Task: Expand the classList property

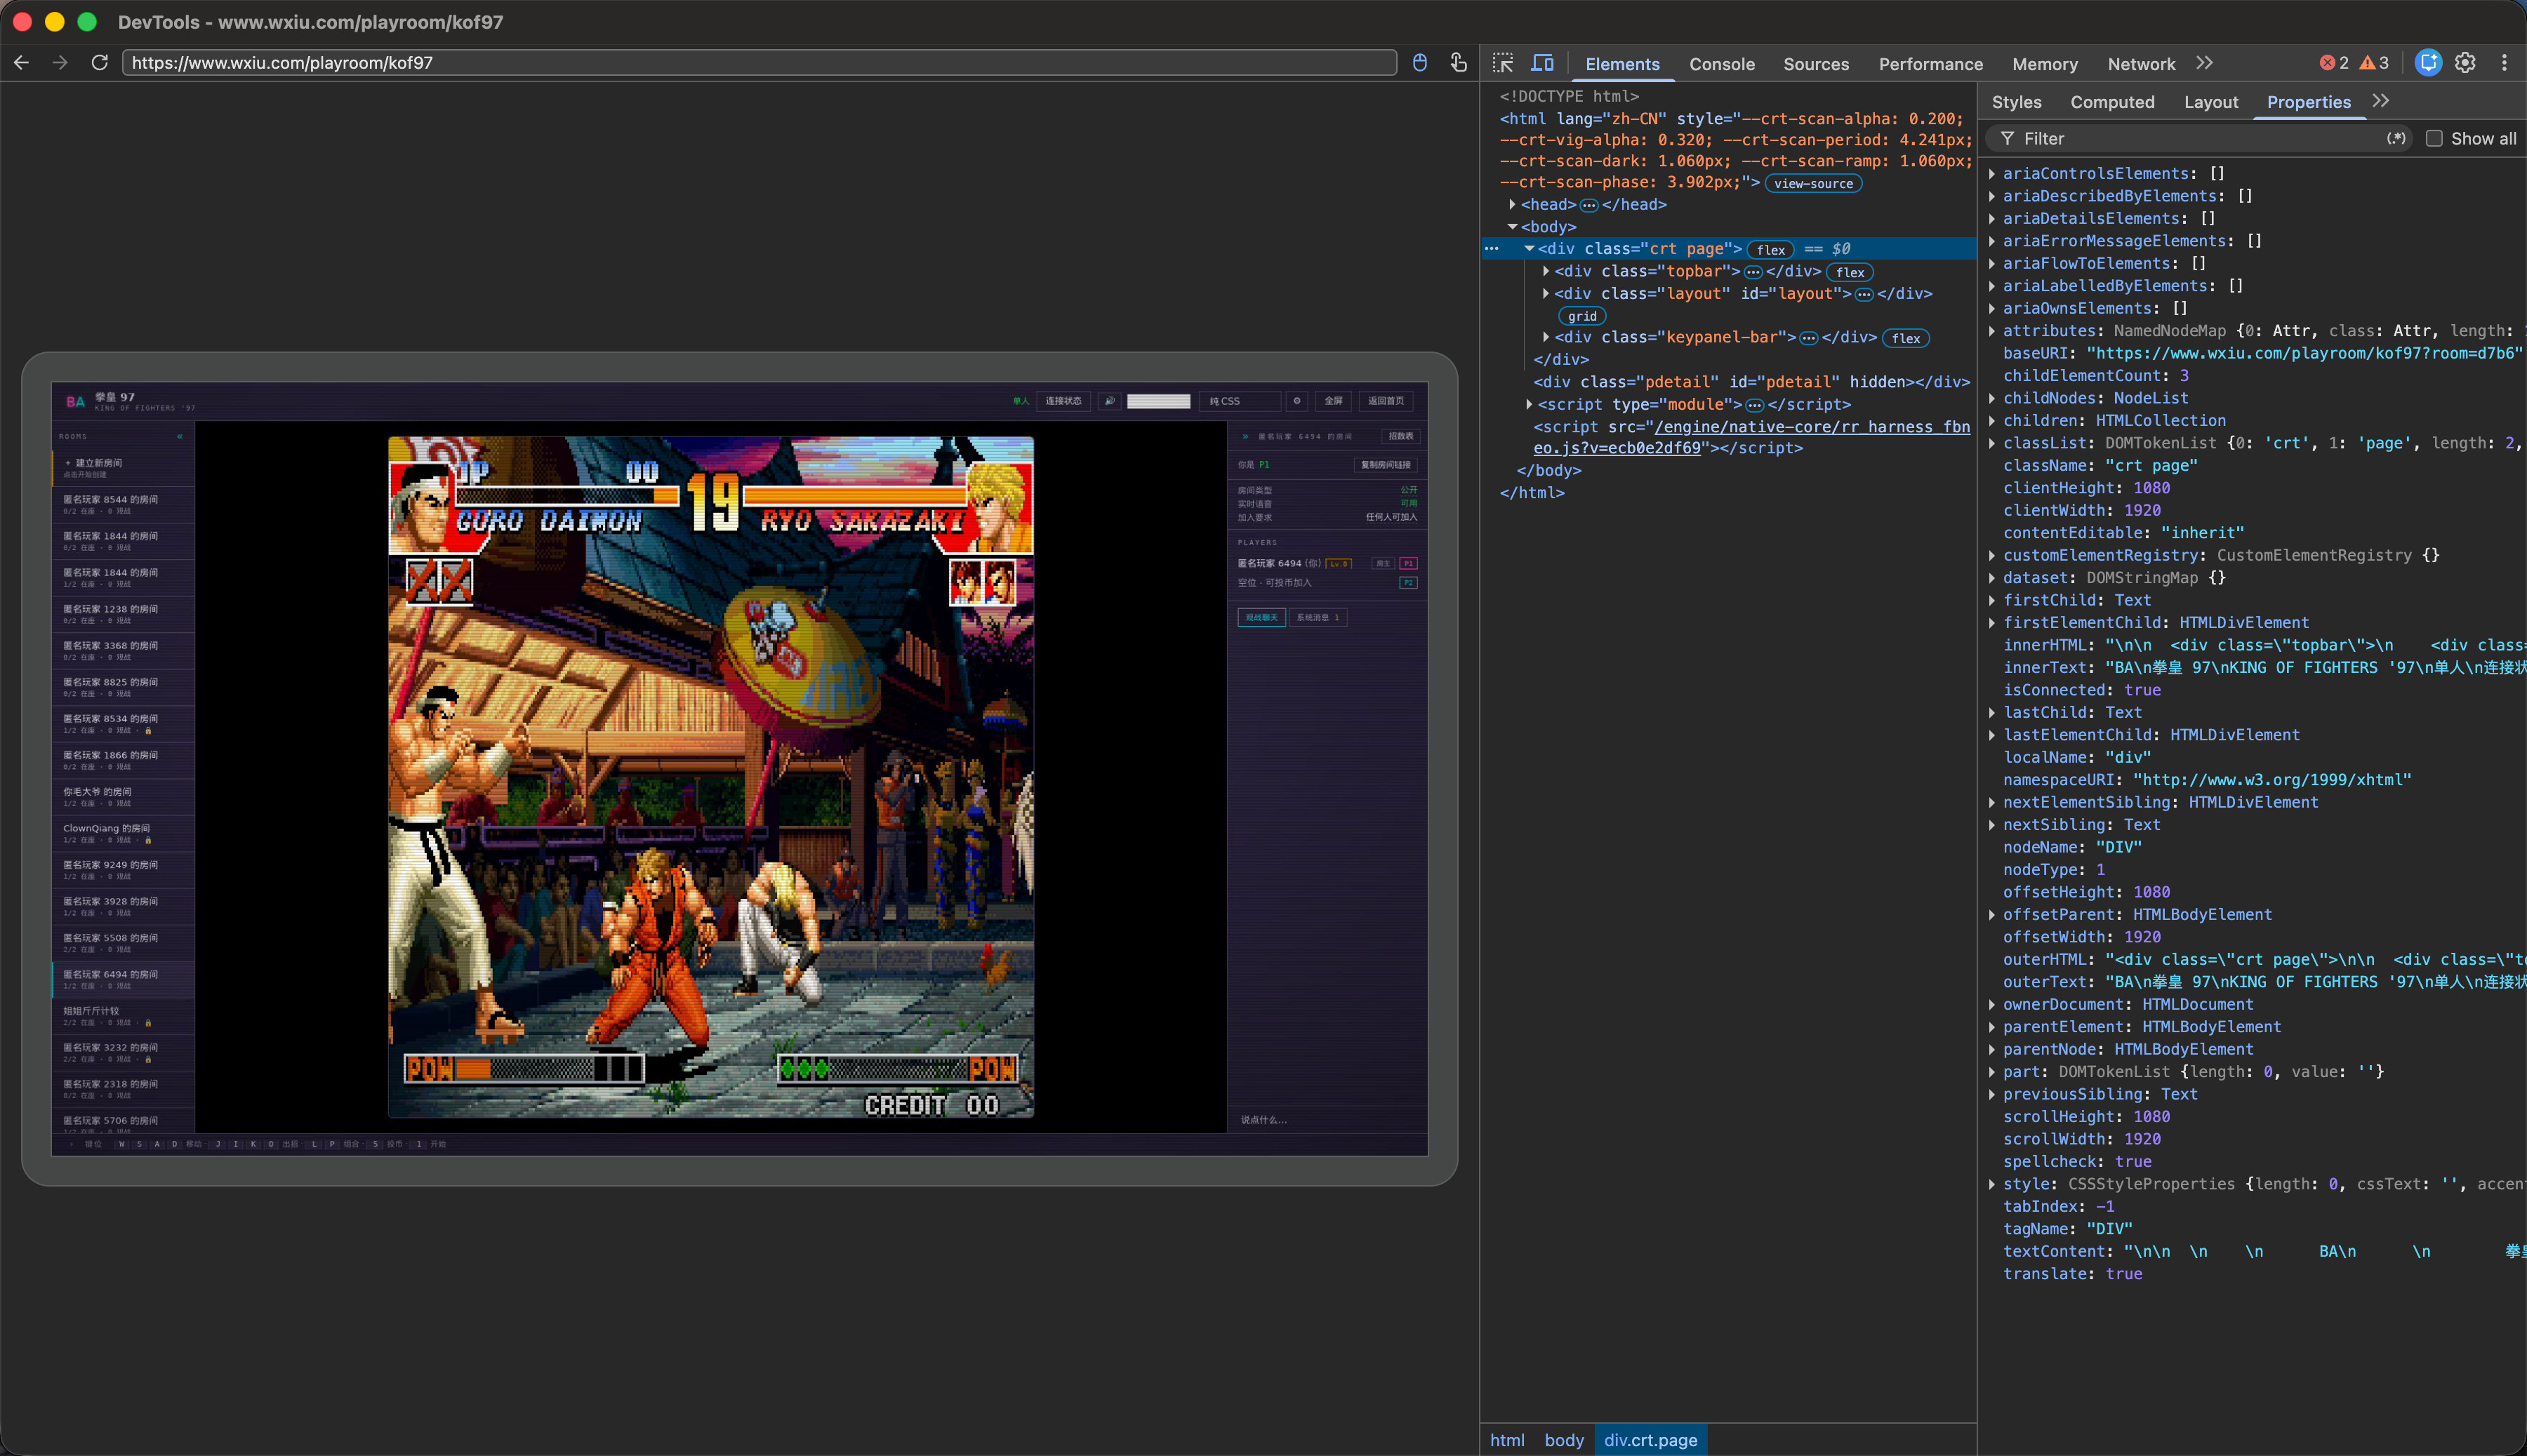Action: pos(1992,443)
